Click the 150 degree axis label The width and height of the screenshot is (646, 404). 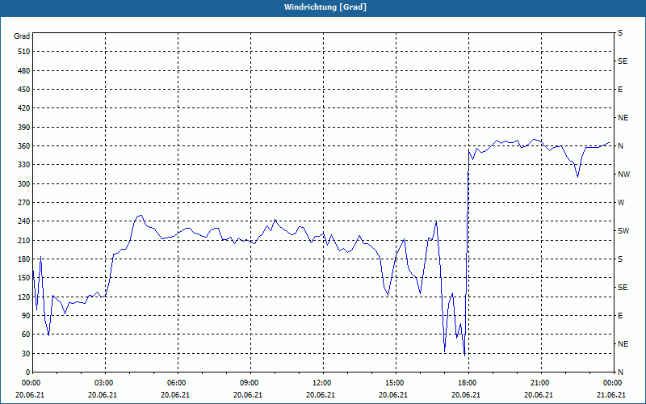pyautogui.click(x=24, y=277)
